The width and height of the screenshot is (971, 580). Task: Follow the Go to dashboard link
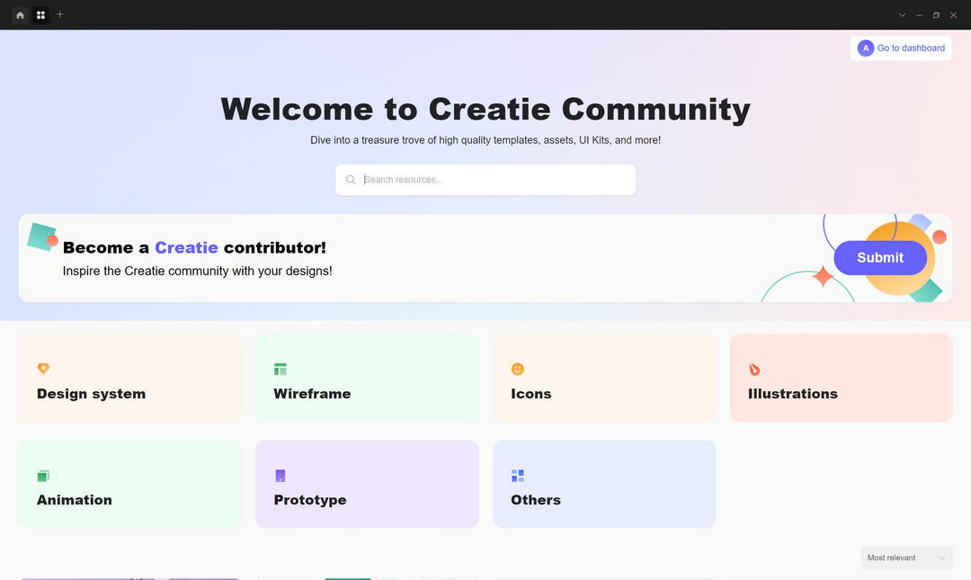tap(911, 48)
